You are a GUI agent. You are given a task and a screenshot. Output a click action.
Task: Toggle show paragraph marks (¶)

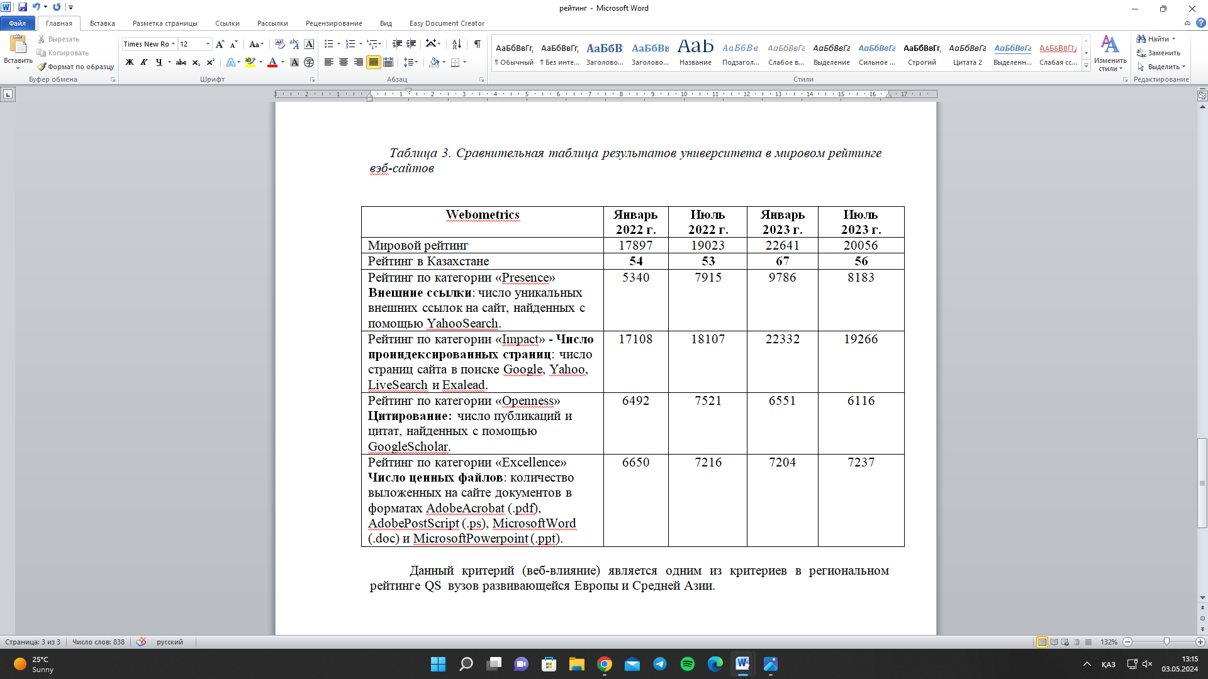tap(478, 44)
